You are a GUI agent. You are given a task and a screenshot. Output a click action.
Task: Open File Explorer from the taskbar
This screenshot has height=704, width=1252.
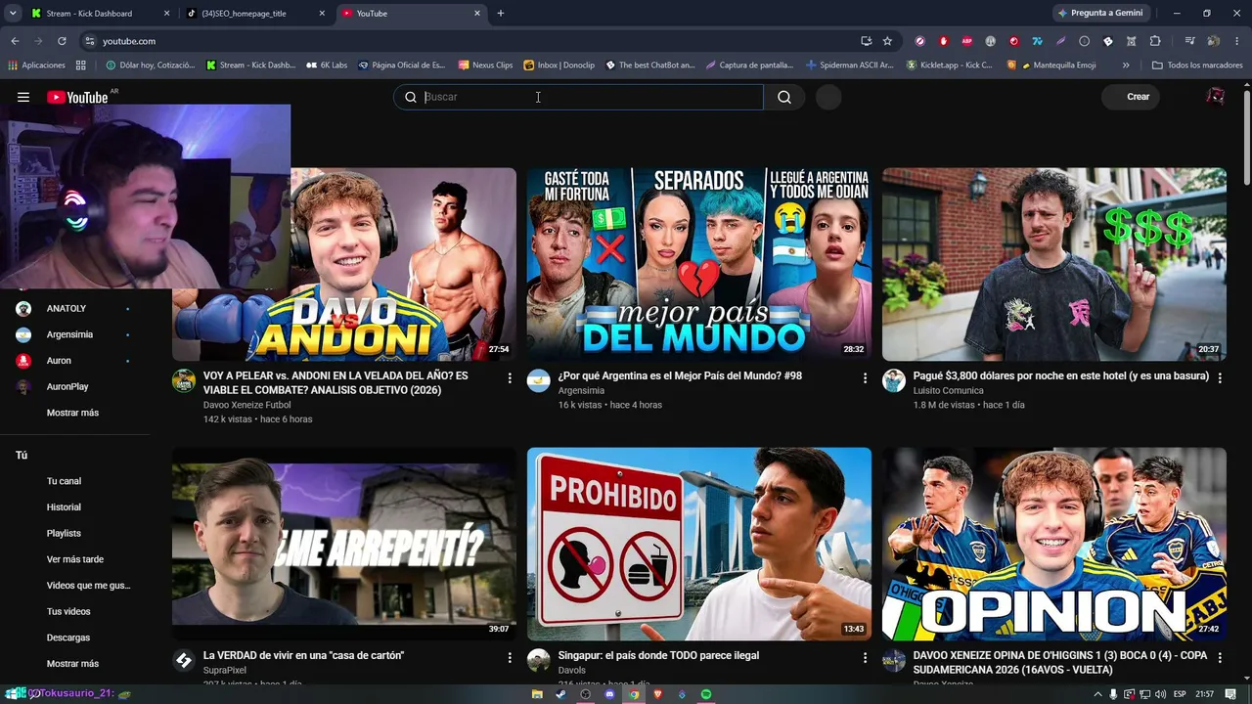click(537, 694)
